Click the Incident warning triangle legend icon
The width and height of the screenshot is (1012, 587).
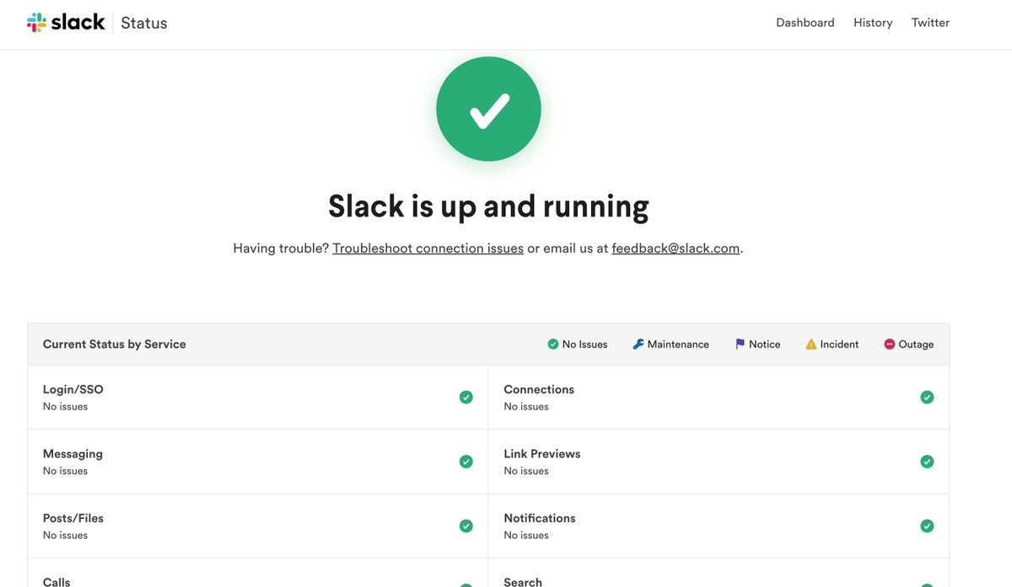pos(811,344)
